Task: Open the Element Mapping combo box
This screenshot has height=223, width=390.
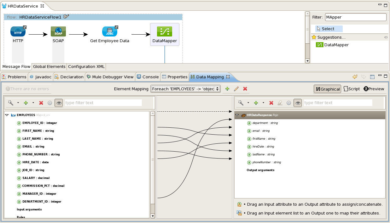Action: click(185, 89)
